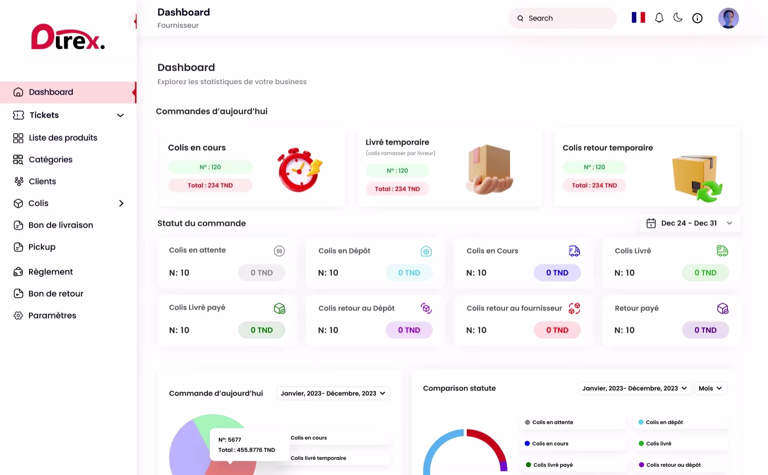Open Comparison statute date range dropdown

point(635,388)
